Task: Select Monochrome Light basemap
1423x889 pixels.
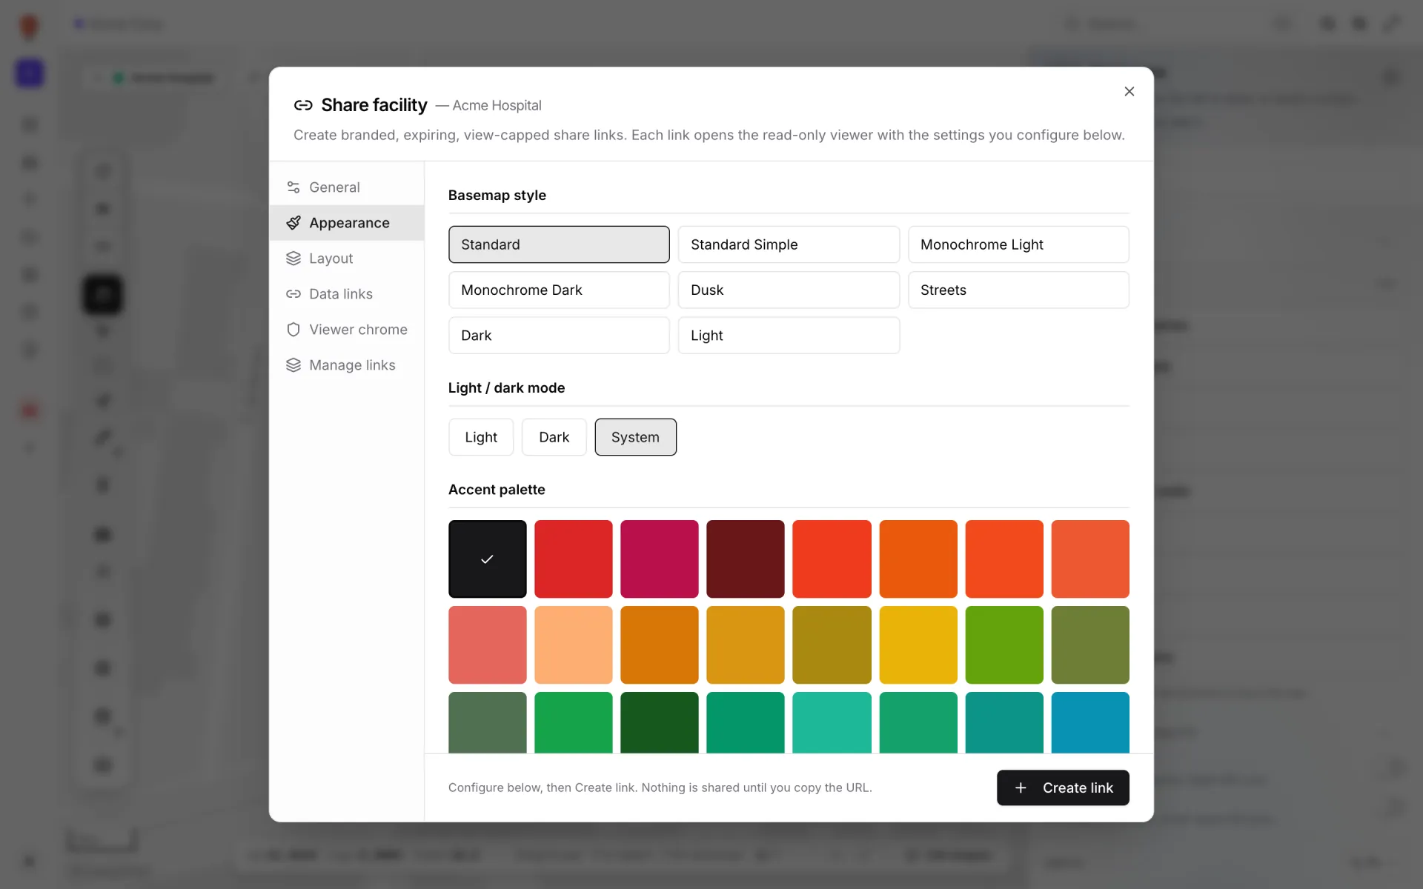Action: [1018, 244]
